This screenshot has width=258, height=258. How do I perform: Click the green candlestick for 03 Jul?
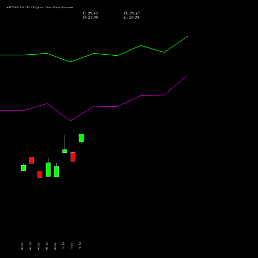point(23,168)
